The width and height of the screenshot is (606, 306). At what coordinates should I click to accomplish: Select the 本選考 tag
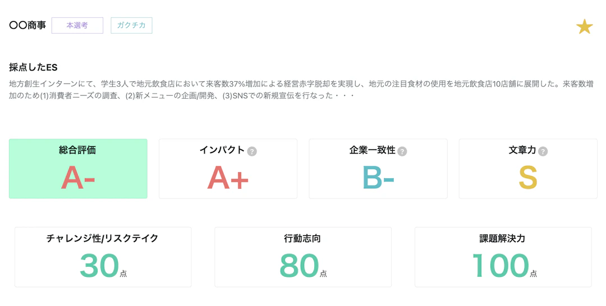(x=77, y=25)
